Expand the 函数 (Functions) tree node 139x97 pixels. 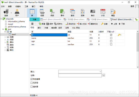tap(5, 40)
